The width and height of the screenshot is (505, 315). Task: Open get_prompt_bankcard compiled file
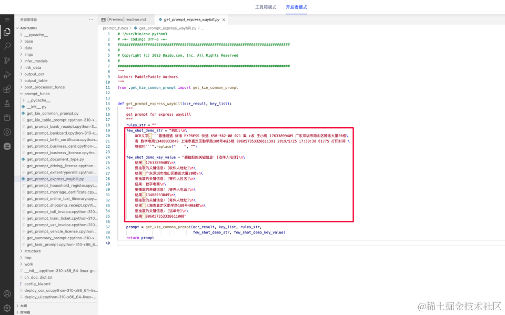click(x=62, y=133)
